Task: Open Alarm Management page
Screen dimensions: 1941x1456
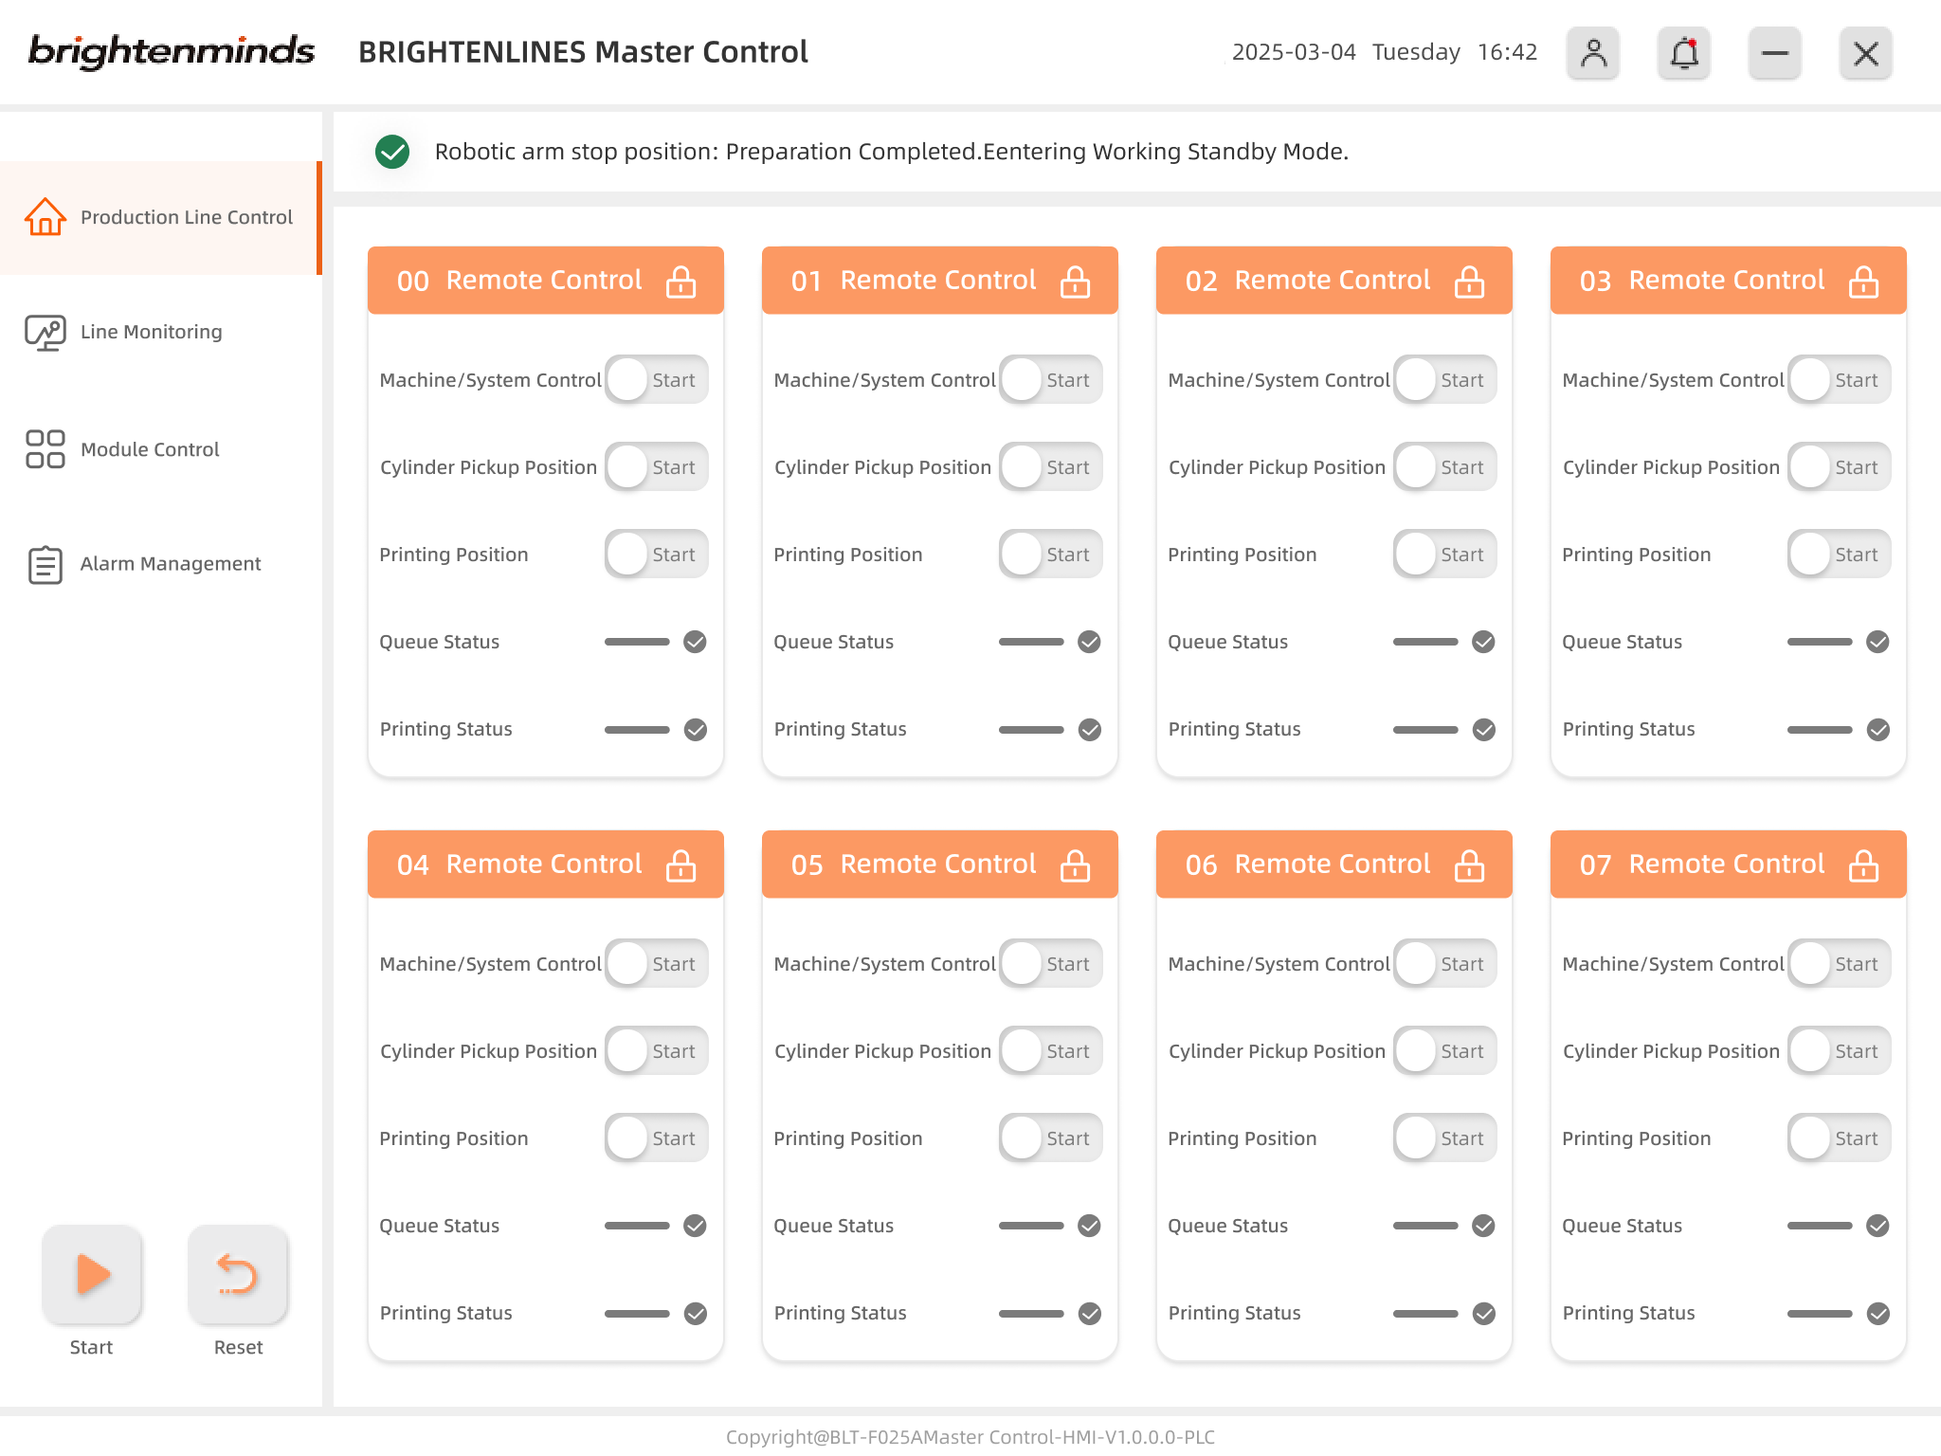Action: pos(171,563)
